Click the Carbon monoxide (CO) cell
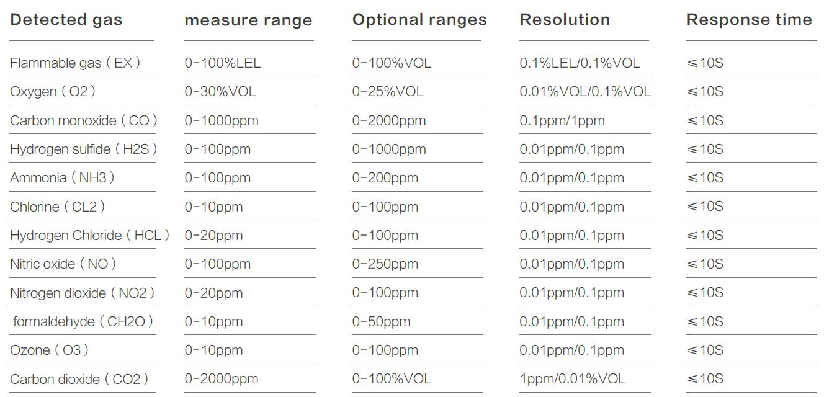Screen dimensions: 824x397 (x=83, y=120)
